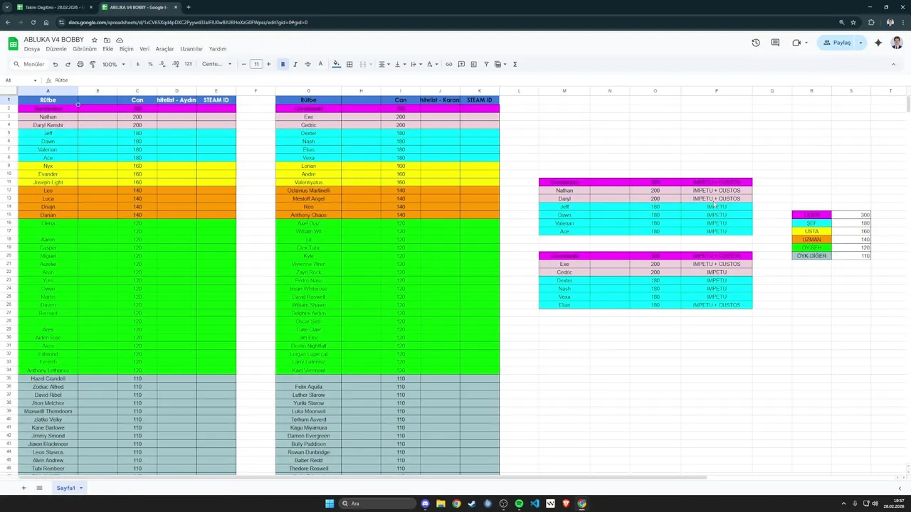Click the Paylaş share button
Screen dimensions: 911x512
tap(837, 43)
